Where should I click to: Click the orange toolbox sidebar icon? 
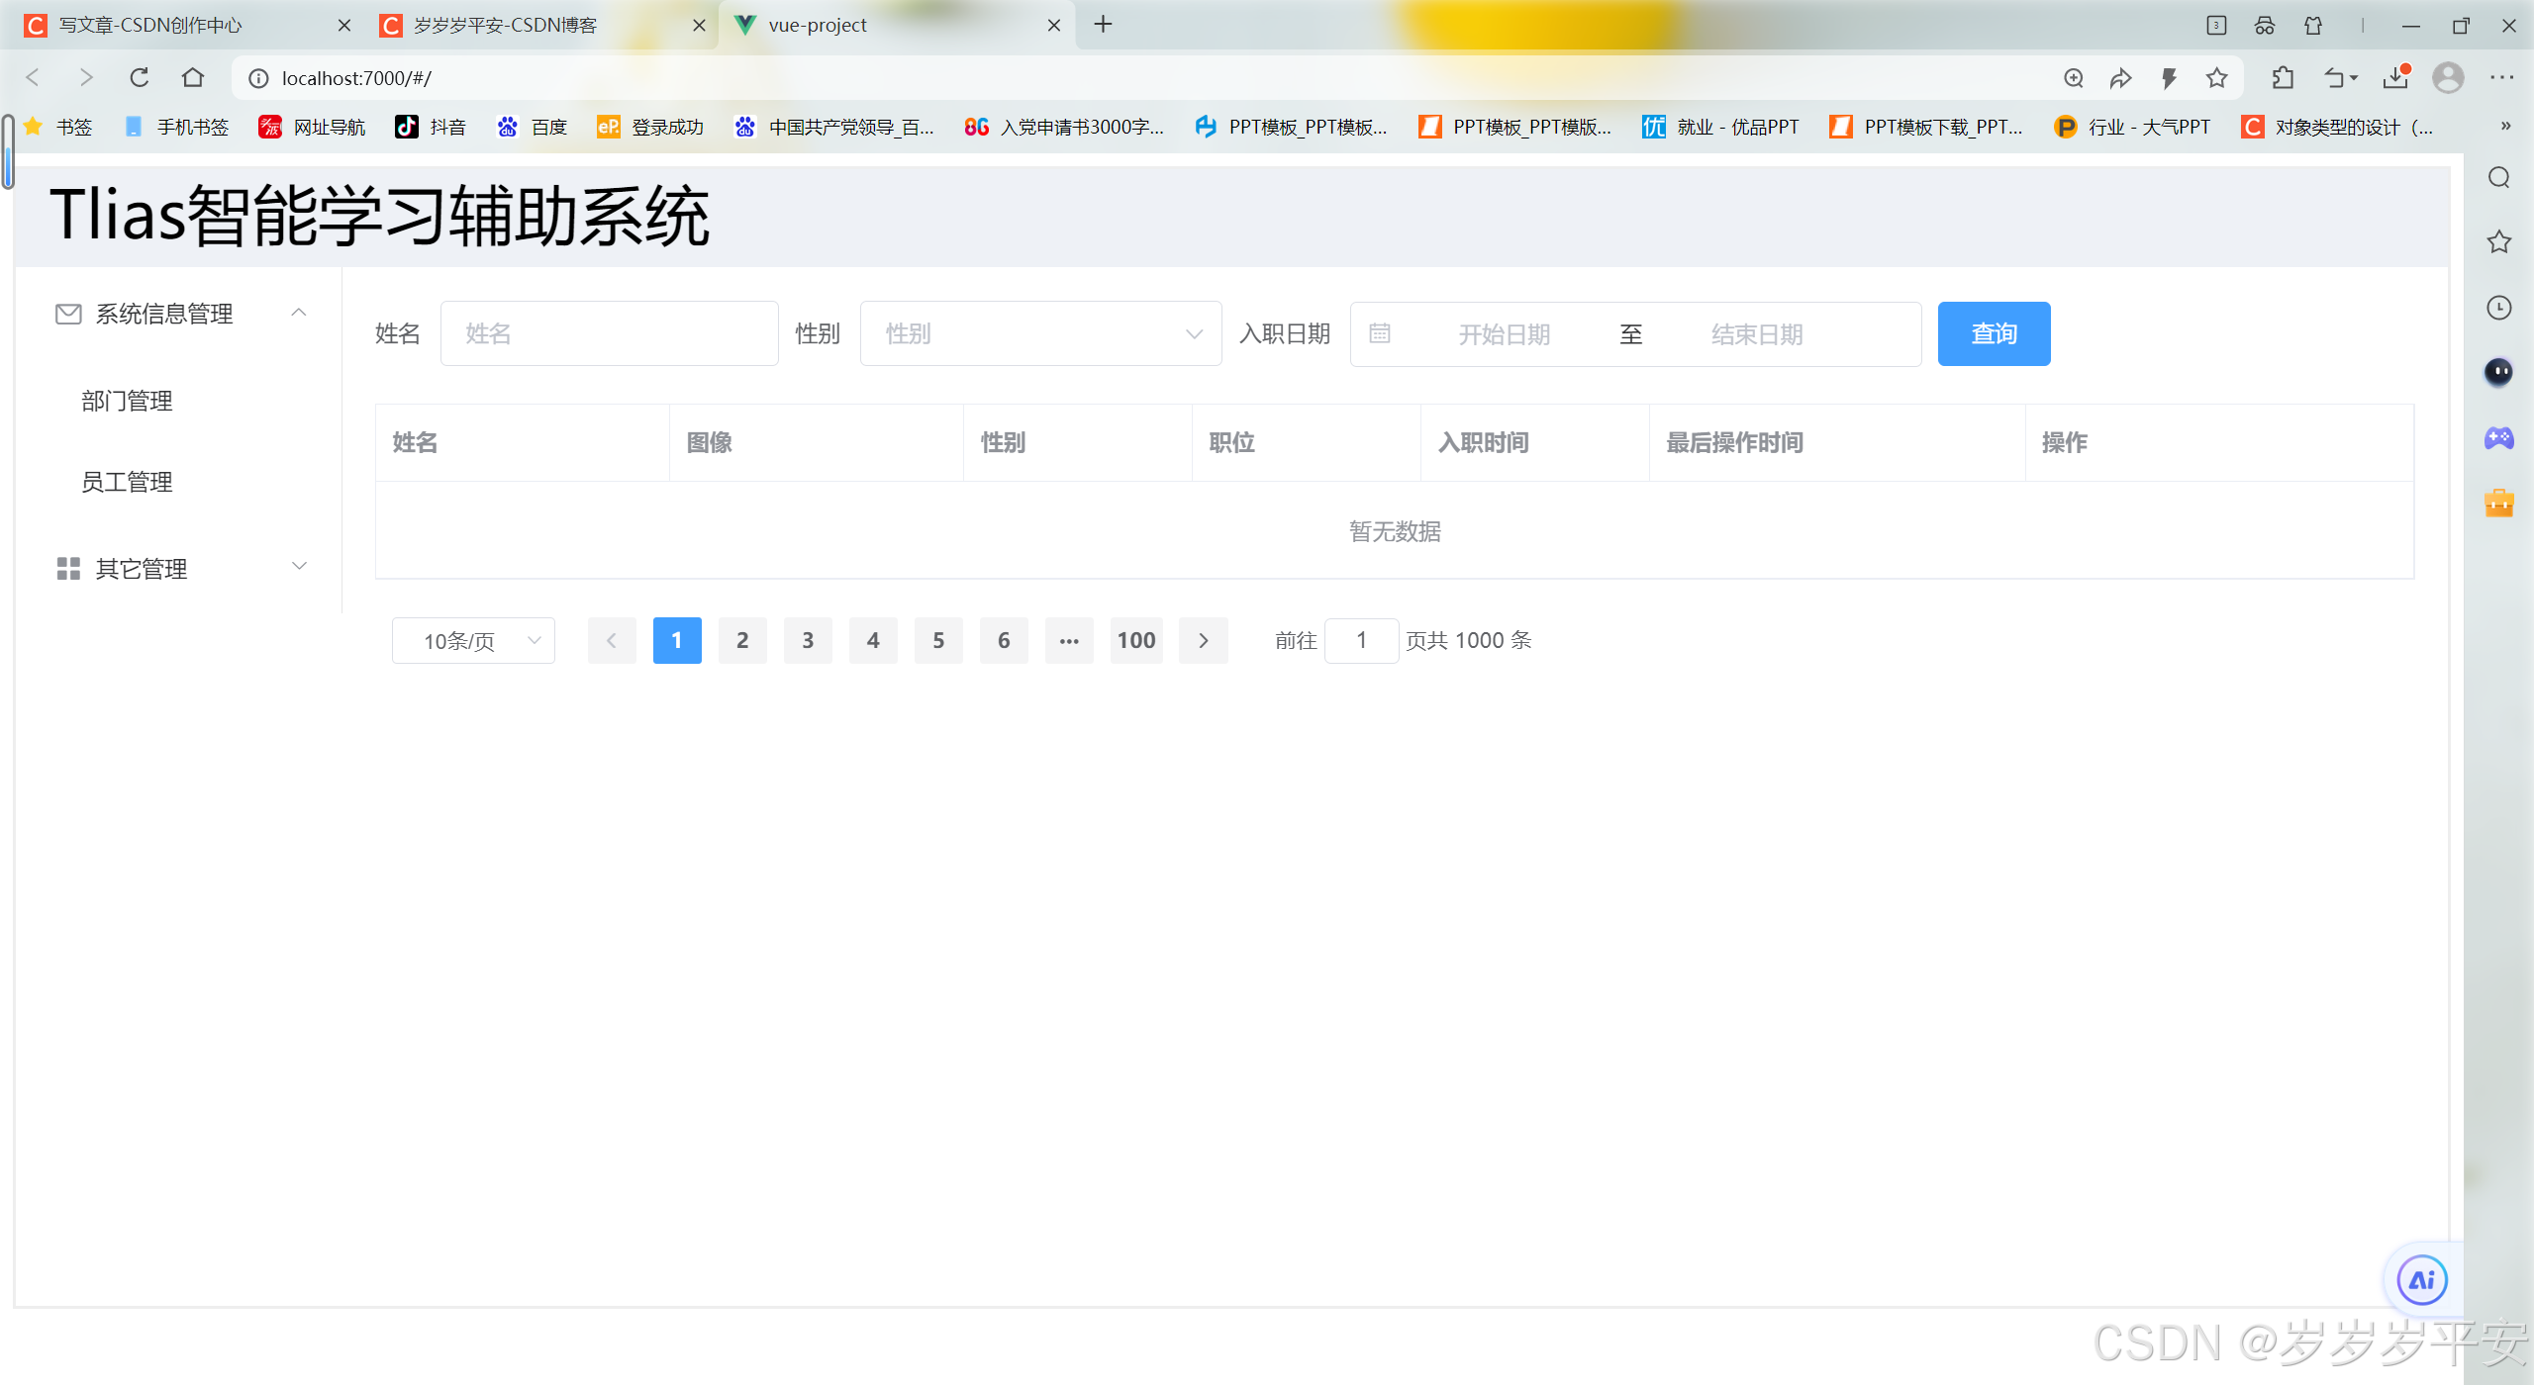pos(2499,503)
